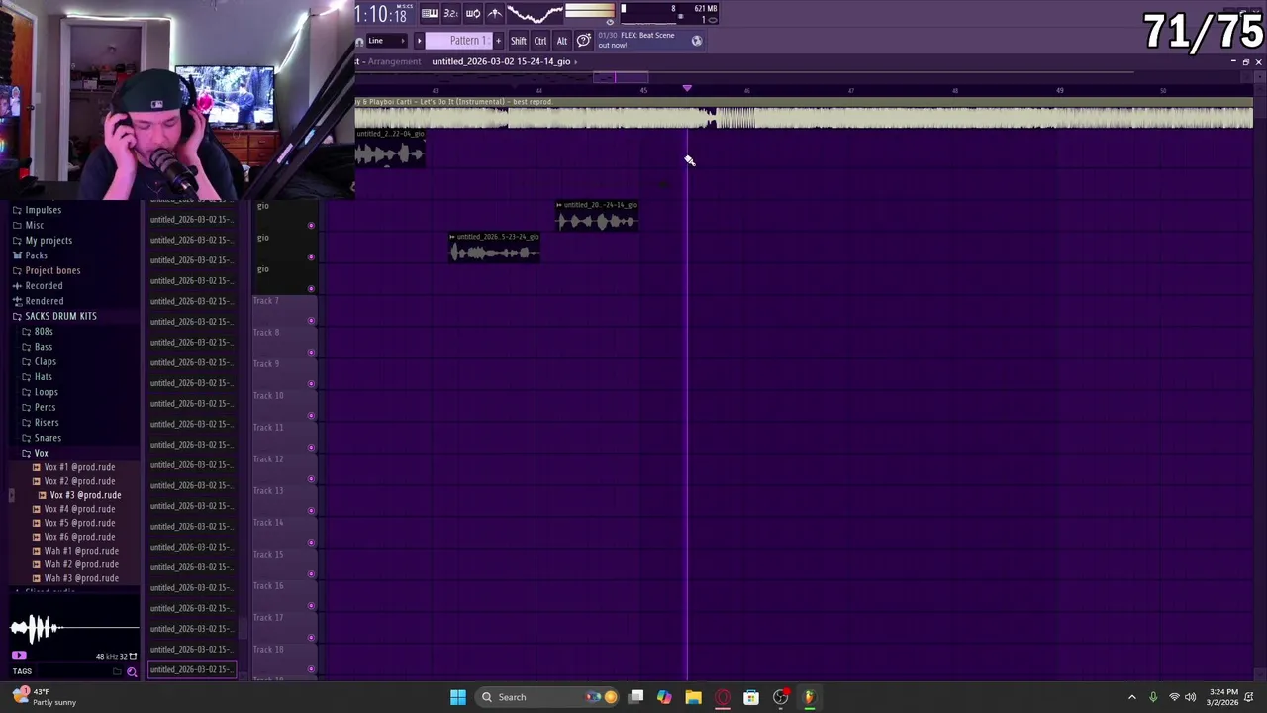Collapse the Vox subfolder
Viewport: 1267px width, 713px height.
click(x=41, y=453)
